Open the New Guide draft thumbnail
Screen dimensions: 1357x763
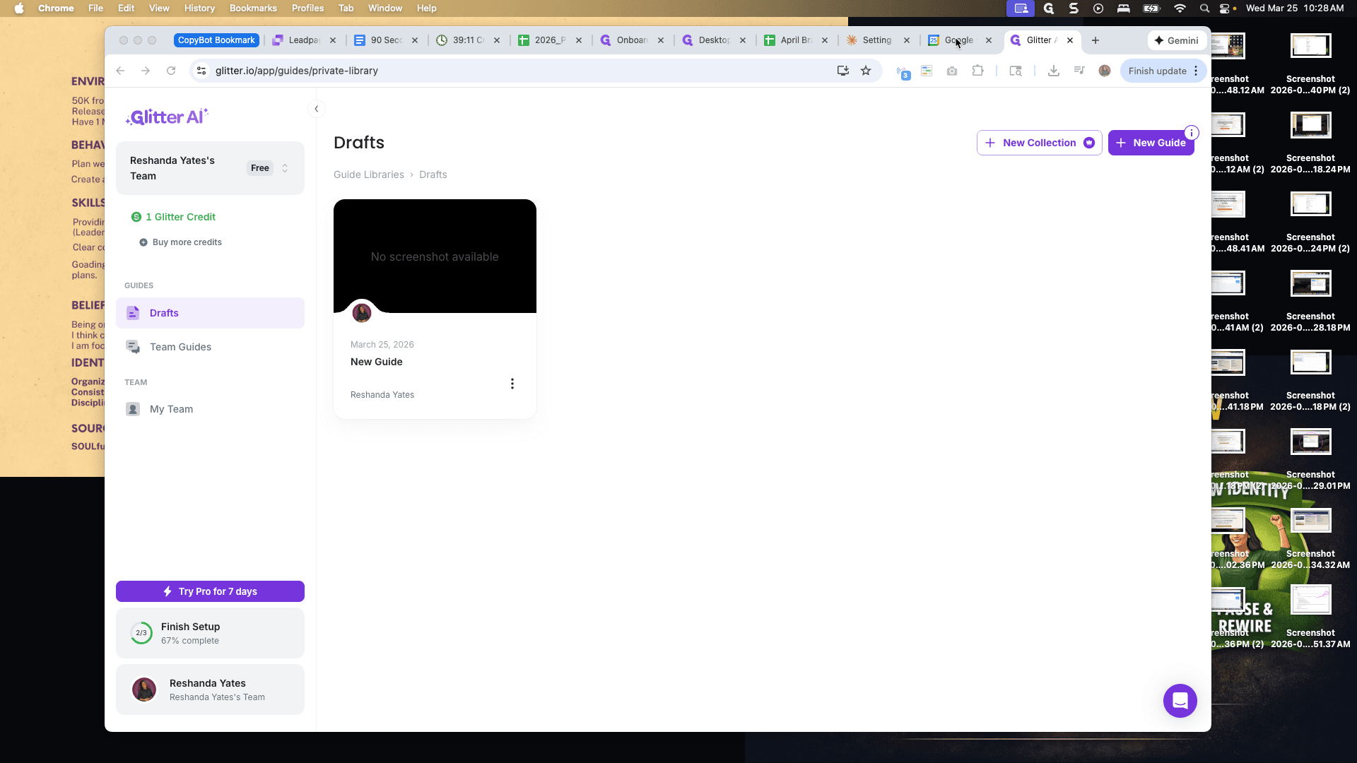coord(435,256)
